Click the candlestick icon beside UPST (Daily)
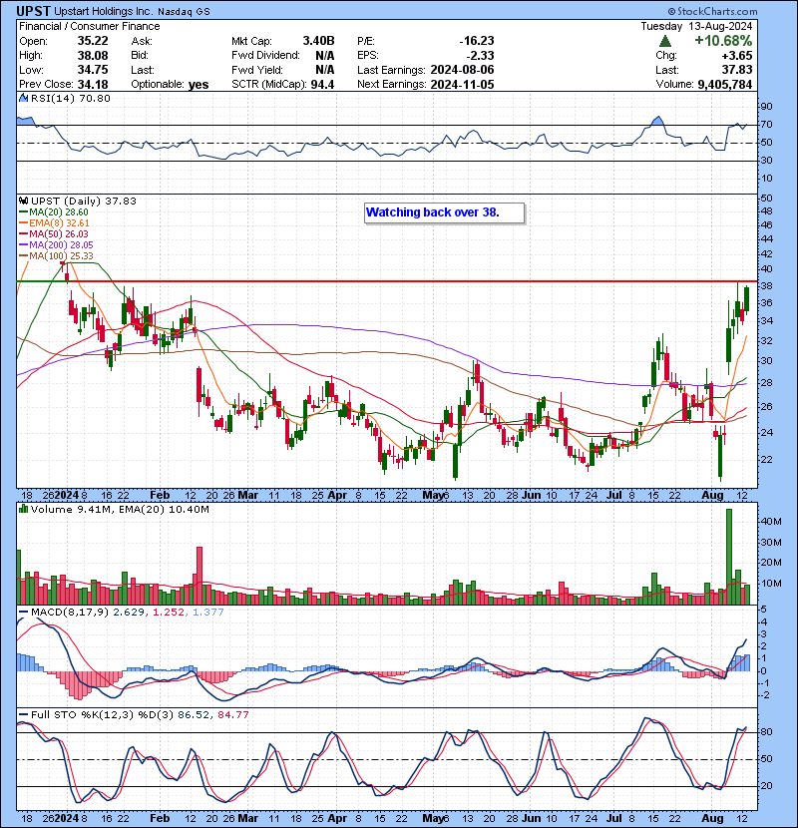 click(23, 201)
